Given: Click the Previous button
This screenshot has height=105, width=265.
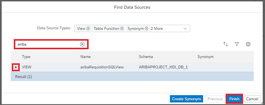Looking at the screenshot, I should (215, 99).
